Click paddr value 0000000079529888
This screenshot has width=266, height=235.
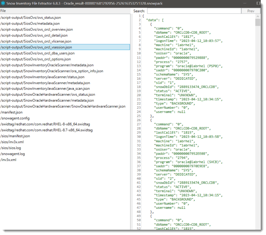click(190, 58)
